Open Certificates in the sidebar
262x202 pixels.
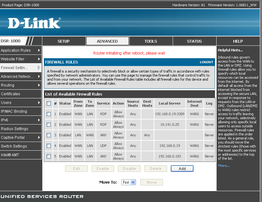tap(21, 94)
